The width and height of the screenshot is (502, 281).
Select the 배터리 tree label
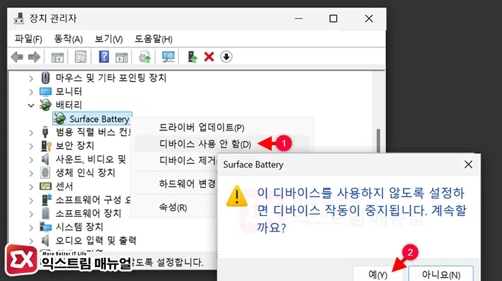(68, 105)
